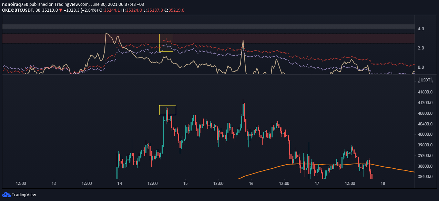The image size is (439, 201).
Task: Click the low value L:35187.3
Action: click(x=152, y=10)
